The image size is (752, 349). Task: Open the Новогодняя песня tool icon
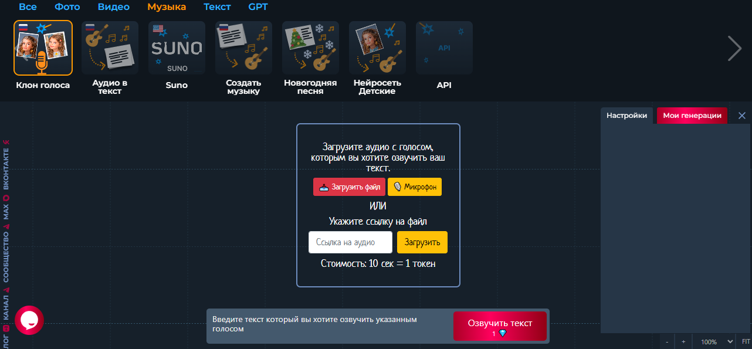(x=310, y=48)
